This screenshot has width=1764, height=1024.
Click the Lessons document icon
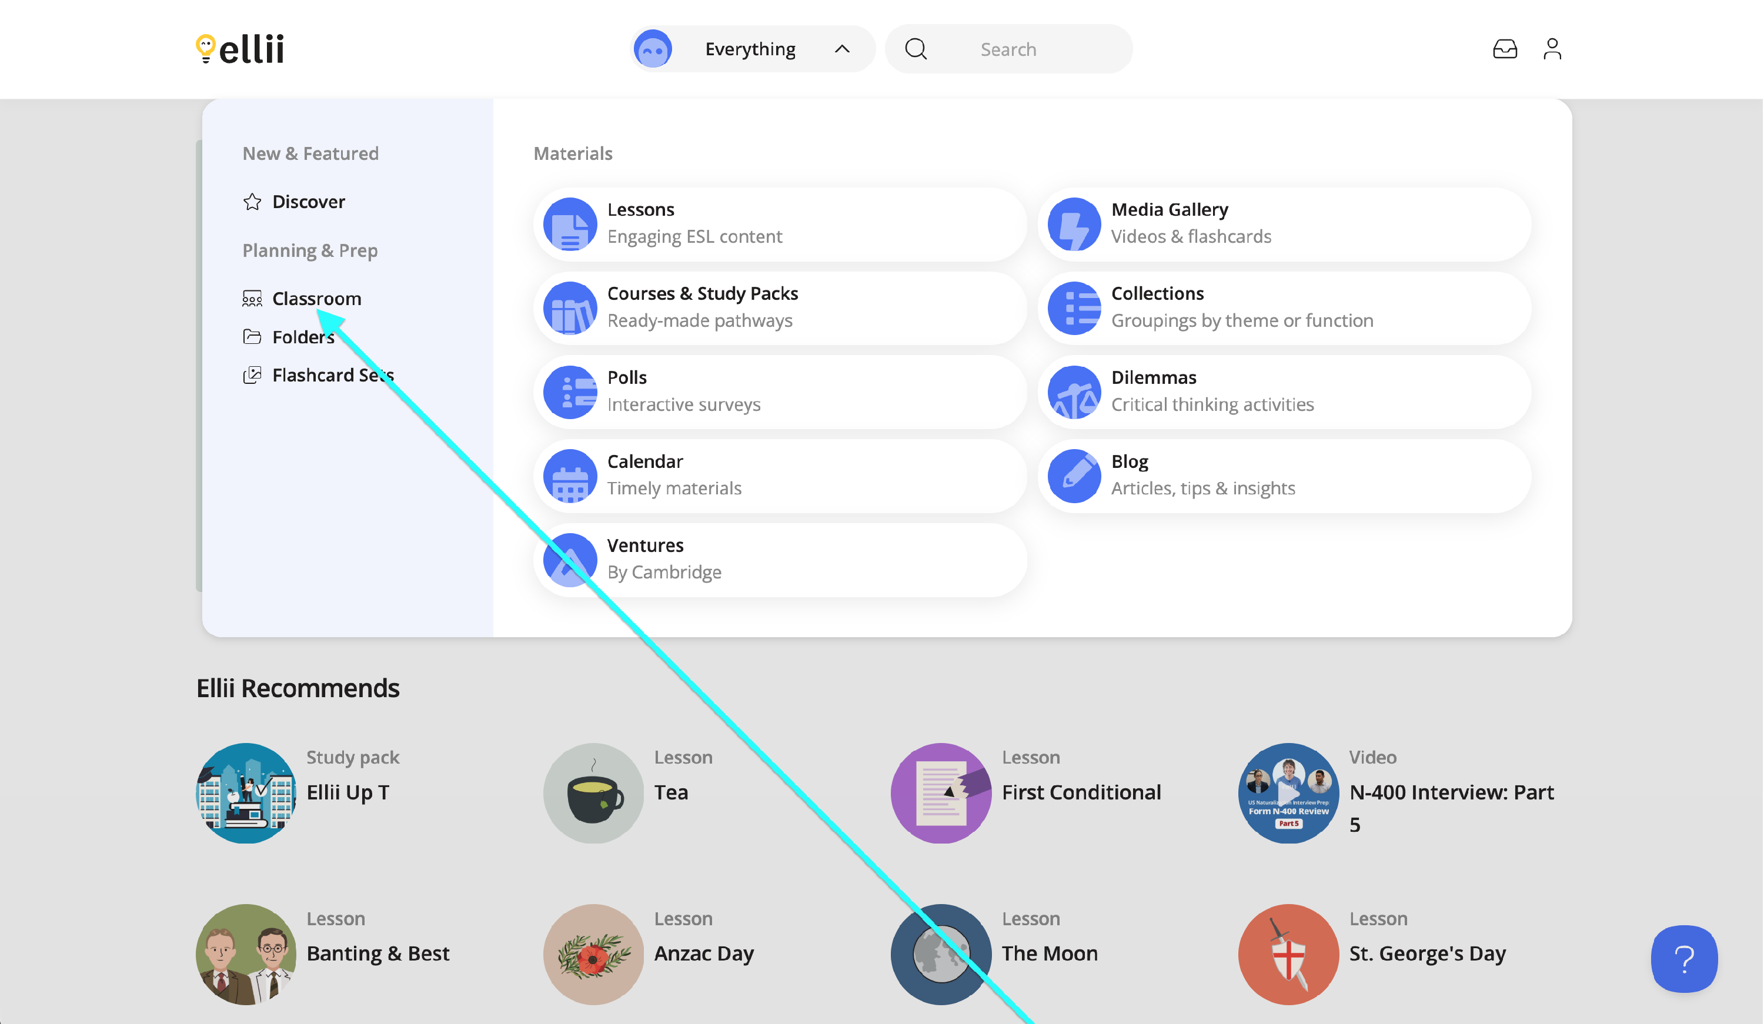tap(570, 224)
